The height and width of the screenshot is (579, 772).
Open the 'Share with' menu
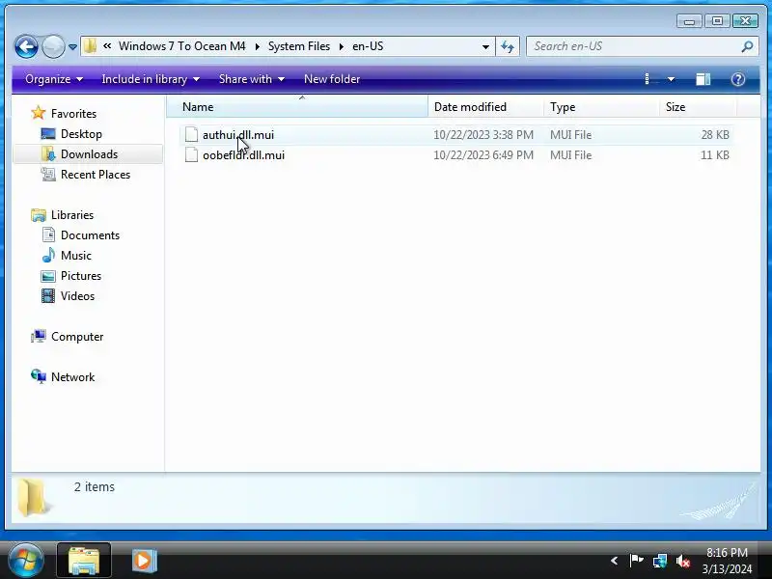point(251,79)
